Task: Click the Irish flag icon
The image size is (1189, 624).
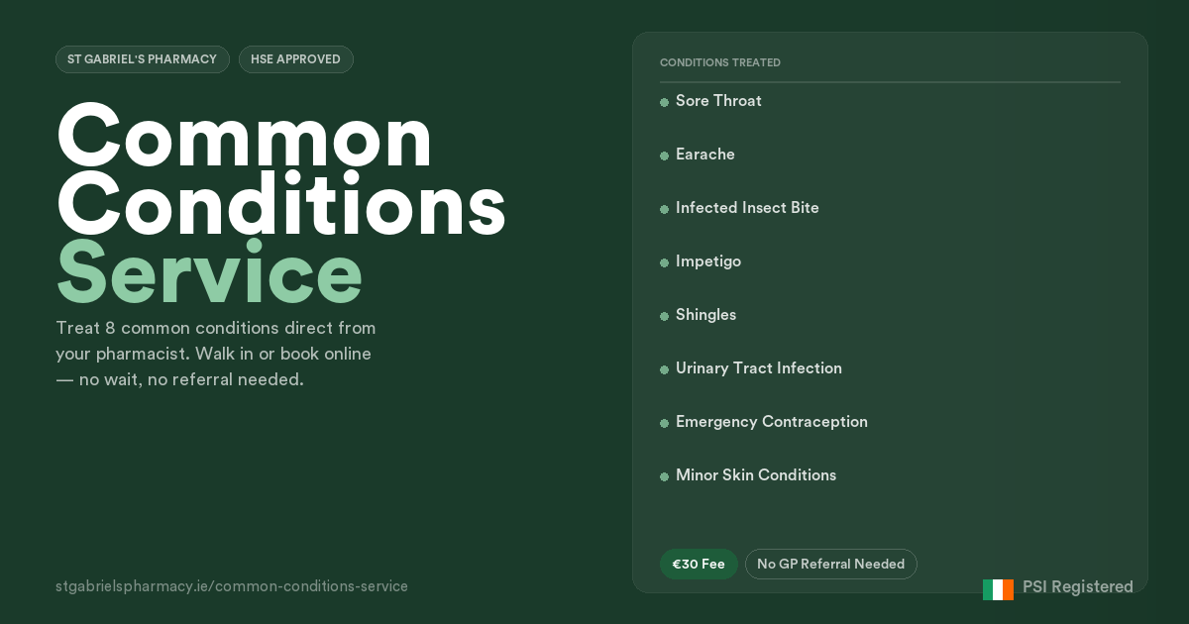Action: [998, 589]
